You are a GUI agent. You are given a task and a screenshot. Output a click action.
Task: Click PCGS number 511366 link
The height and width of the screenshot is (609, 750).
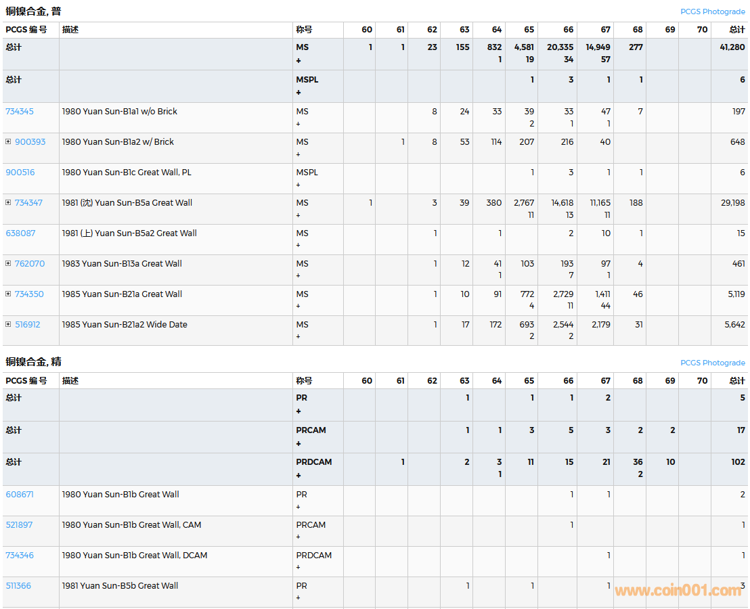coord(18,586)
